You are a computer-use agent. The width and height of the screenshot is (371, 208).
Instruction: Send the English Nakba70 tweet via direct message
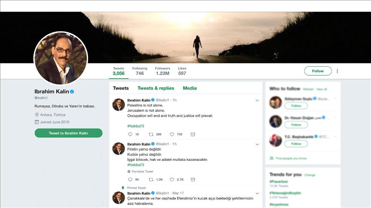[x=193, y=134]
